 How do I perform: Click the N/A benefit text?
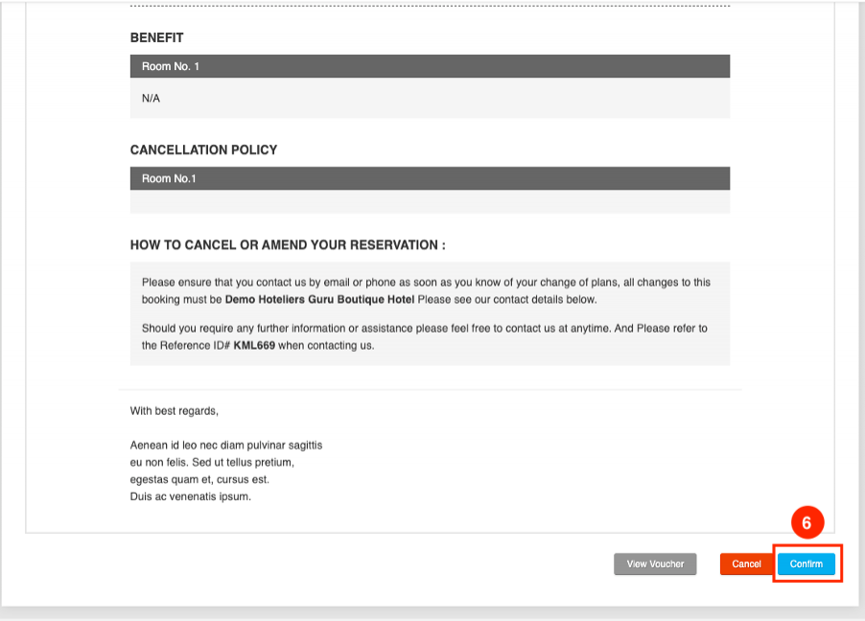point(151,98)
